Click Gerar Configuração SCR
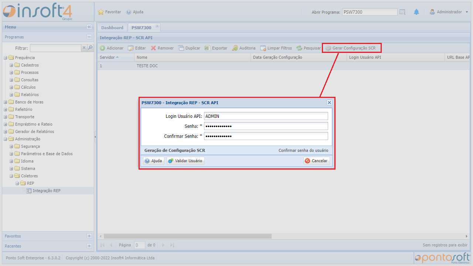 351,48
